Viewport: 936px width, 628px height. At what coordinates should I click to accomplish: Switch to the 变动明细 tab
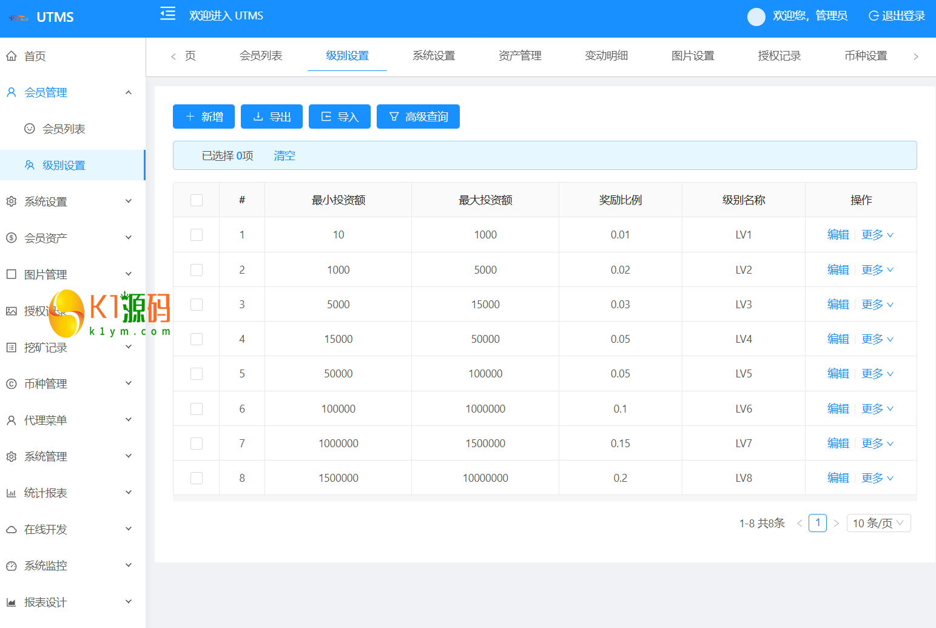(606, 56)
